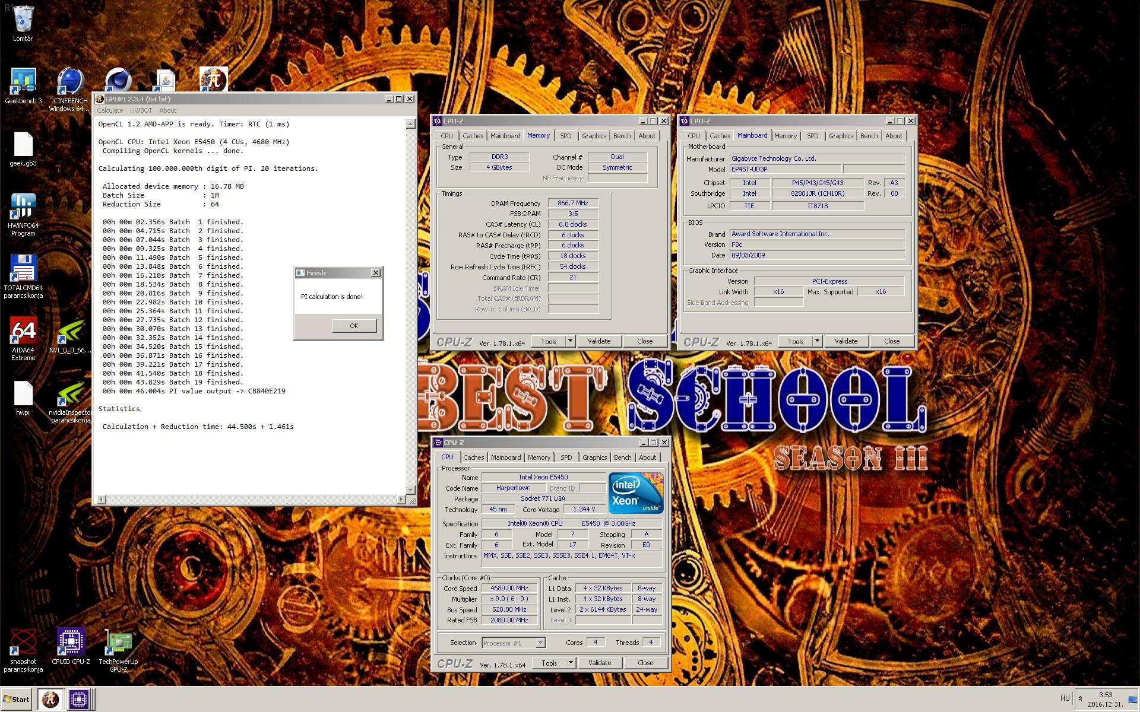Open the nvidiaInspector shortcut icon

pyautogui.click(x=70, y=393)
